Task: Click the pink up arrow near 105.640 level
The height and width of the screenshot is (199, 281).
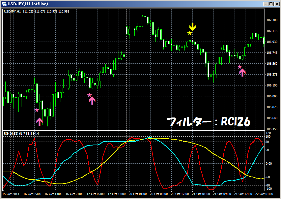Action: point(40,121)
